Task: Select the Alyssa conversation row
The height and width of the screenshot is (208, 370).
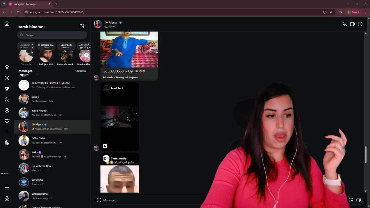Action: [x=52, y=127]
